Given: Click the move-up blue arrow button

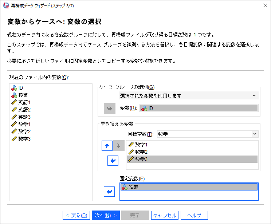Looking at the screenshot, I should pyautogui.click(x=107, y=146).
